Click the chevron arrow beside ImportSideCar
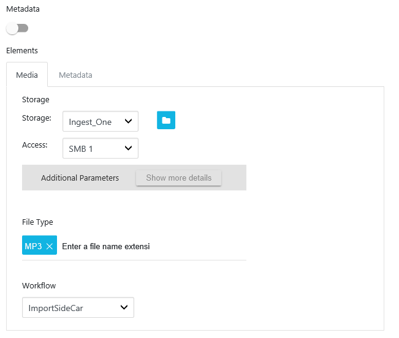Screen dimensions: 399x338 (x=124, y=307)
